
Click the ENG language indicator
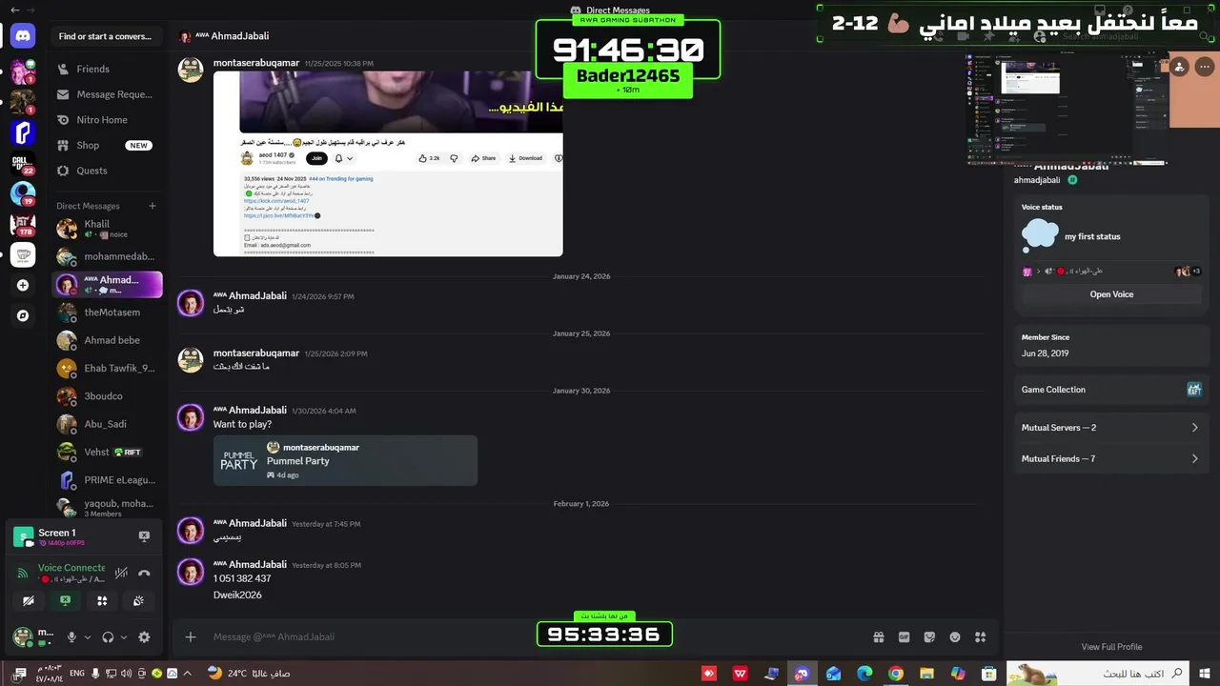[x=77, y=674]
